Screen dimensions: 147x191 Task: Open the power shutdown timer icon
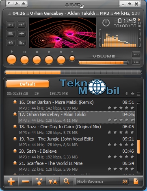[106, 23]
